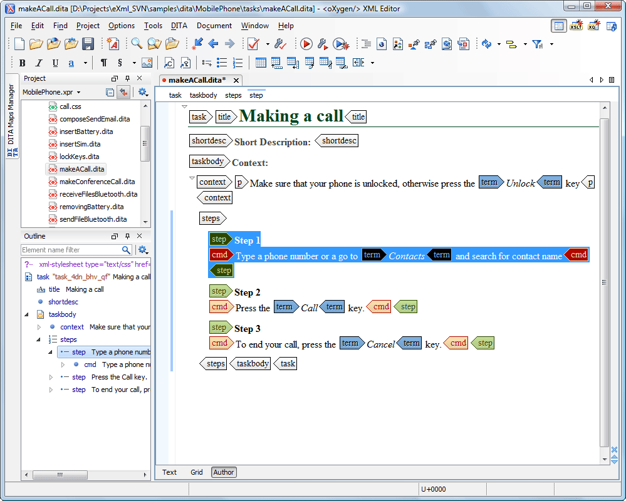Collapse the taskbody node in Outline
The width and height of the screenshot is (626, 501).
point(27,314)
